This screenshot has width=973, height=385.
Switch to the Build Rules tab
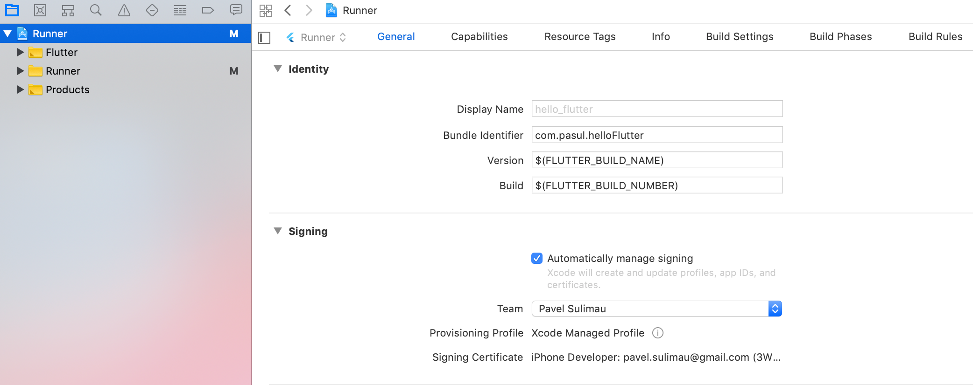[935, 37]
